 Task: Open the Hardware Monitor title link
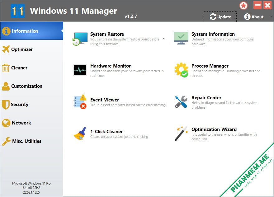[x=111, y=66]
